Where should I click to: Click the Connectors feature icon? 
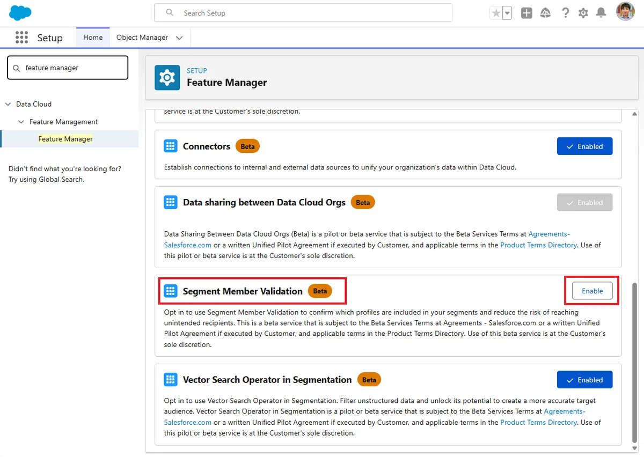coord(170,146)
